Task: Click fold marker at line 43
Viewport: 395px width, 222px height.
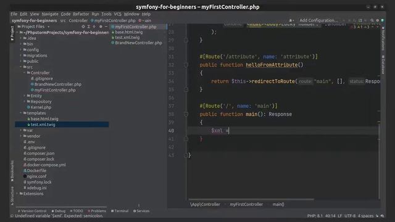Action: pyautogui.click(x=186, y=155)
